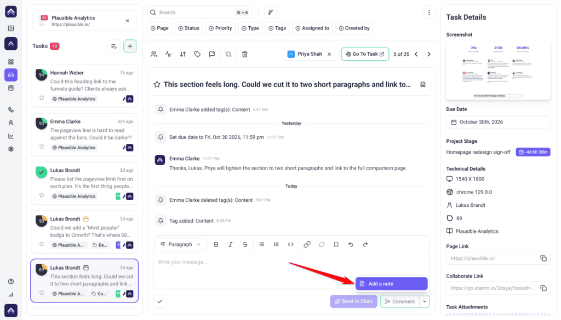
Task: Open the Paragraph style dropdown
Action: pos(181,245)
